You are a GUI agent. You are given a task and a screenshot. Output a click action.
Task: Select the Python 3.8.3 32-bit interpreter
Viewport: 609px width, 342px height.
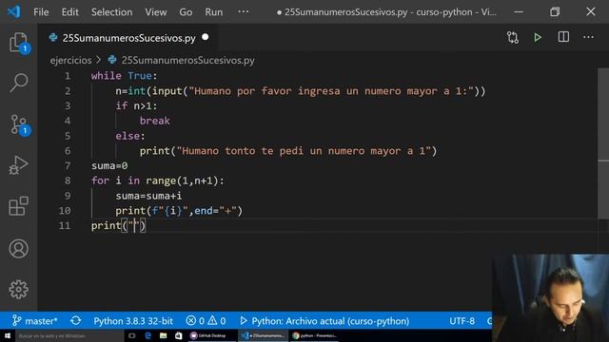pos(133,321)
